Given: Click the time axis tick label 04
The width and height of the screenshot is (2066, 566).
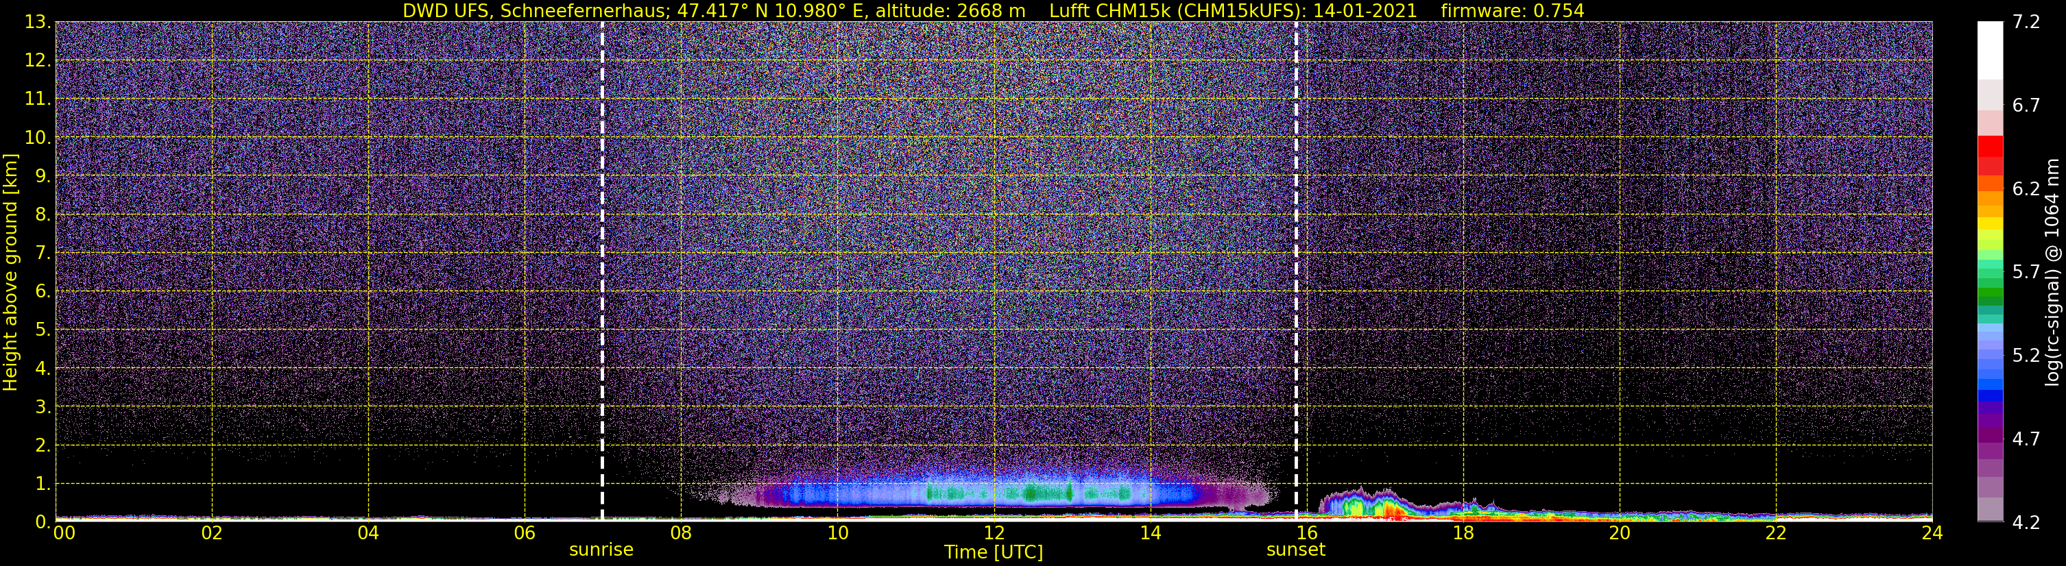Looking at the screenshot, I should tap(368, 534).
